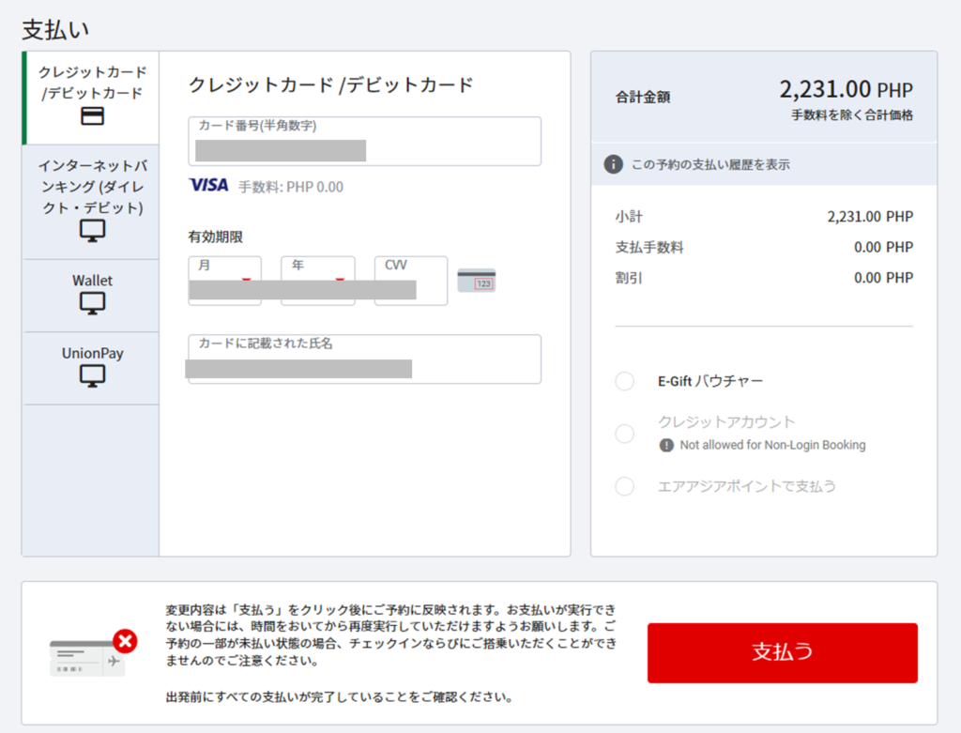Viewport: 961px width, 733px height.
Task: Open the 月 expiry month dropdown
Action: [x=224, y=281]
